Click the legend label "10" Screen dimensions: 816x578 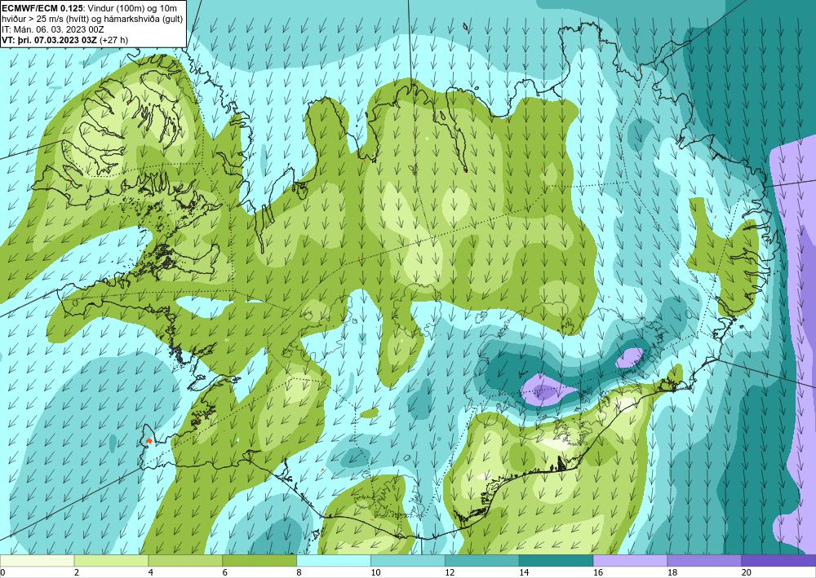coord(375,573)
